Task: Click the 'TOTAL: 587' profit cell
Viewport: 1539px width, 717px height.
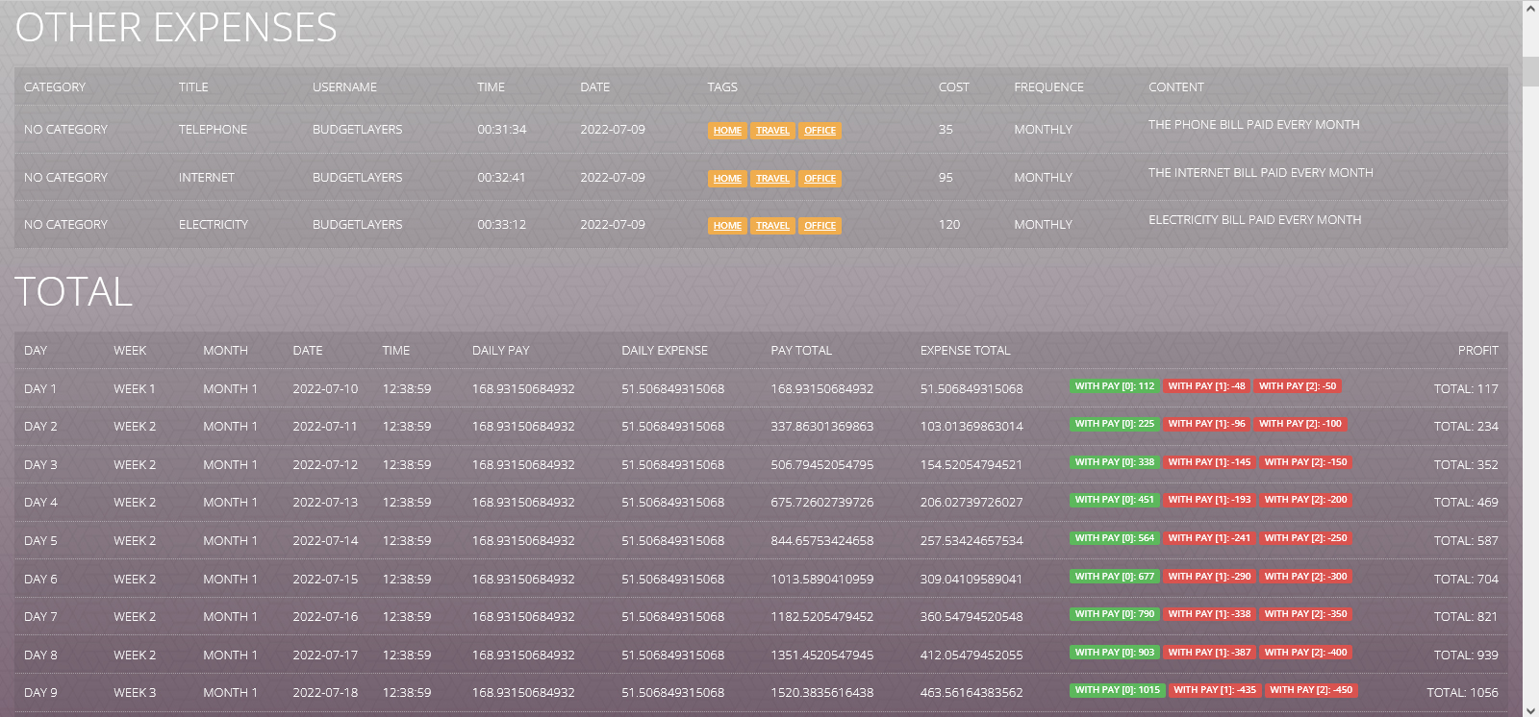Action: pyautogui.click(x=1465, y=541)
